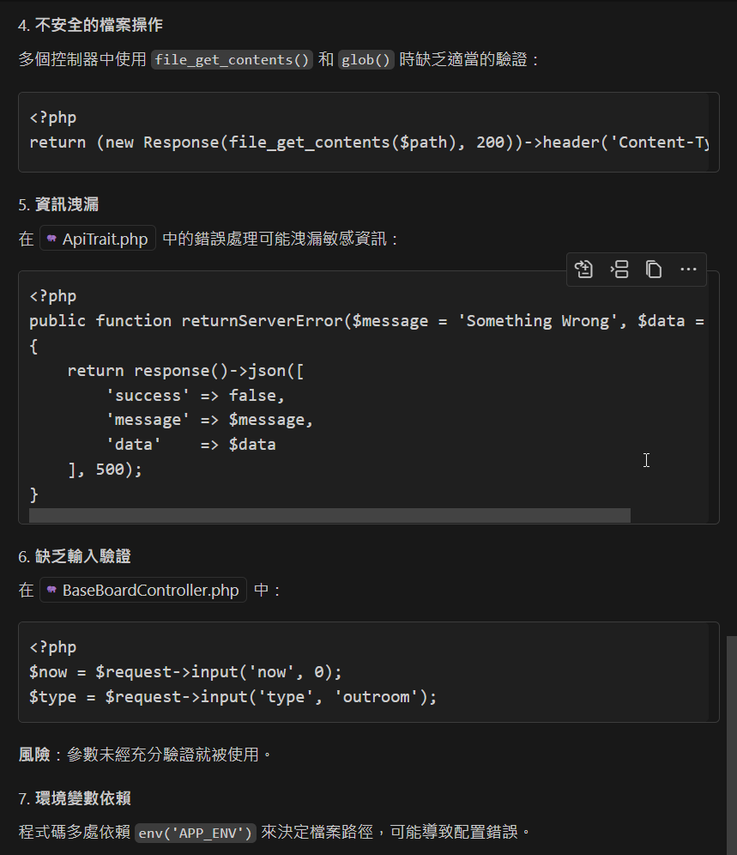Click the chat vertical scrollbar thumb
737x855 pixels.
click(732, 745)
